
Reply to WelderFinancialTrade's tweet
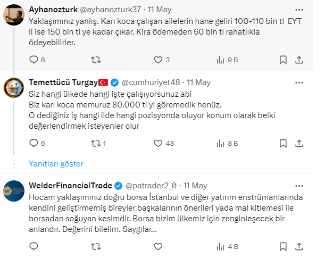(34, 246)
